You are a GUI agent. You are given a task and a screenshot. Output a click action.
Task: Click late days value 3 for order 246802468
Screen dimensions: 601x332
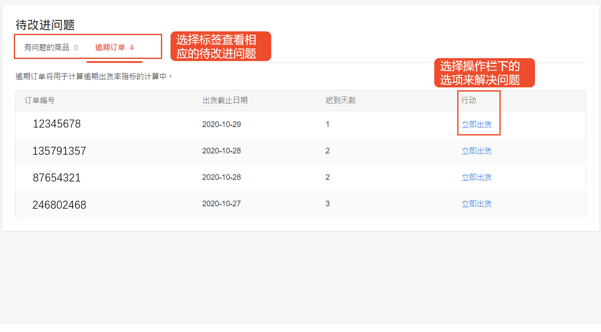[x=328, y=204]
